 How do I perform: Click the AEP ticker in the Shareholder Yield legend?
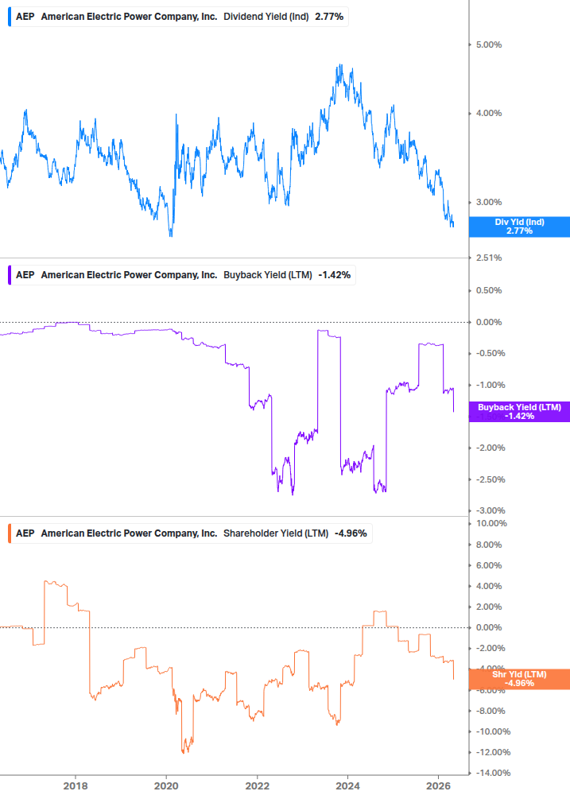[x=25, y=533]
